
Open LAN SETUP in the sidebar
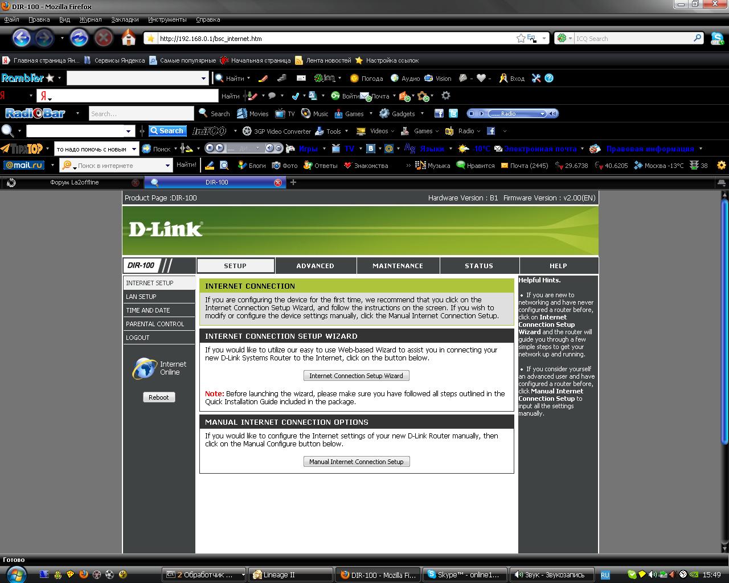coord(159,297)
